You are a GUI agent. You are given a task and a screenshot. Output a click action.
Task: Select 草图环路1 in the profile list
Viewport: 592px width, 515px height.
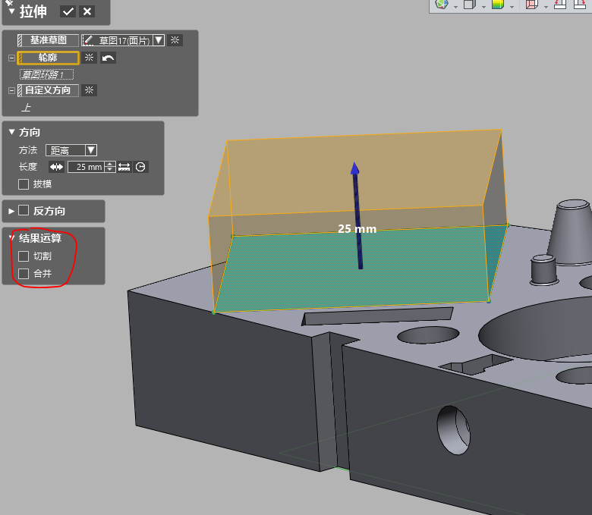point(47,74)
